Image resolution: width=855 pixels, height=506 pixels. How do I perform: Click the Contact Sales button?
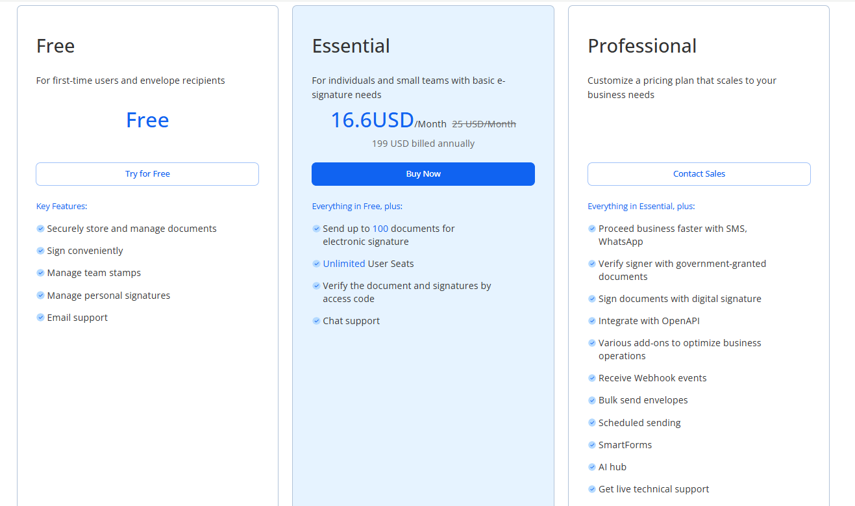point(699,174)
